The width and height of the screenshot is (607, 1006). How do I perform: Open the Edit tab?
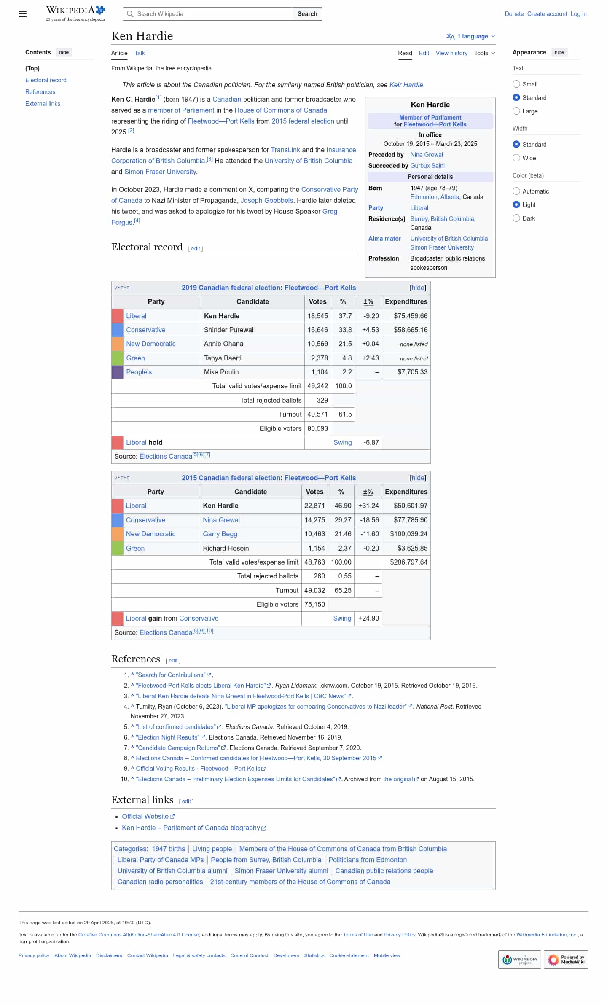coord(424,53)
